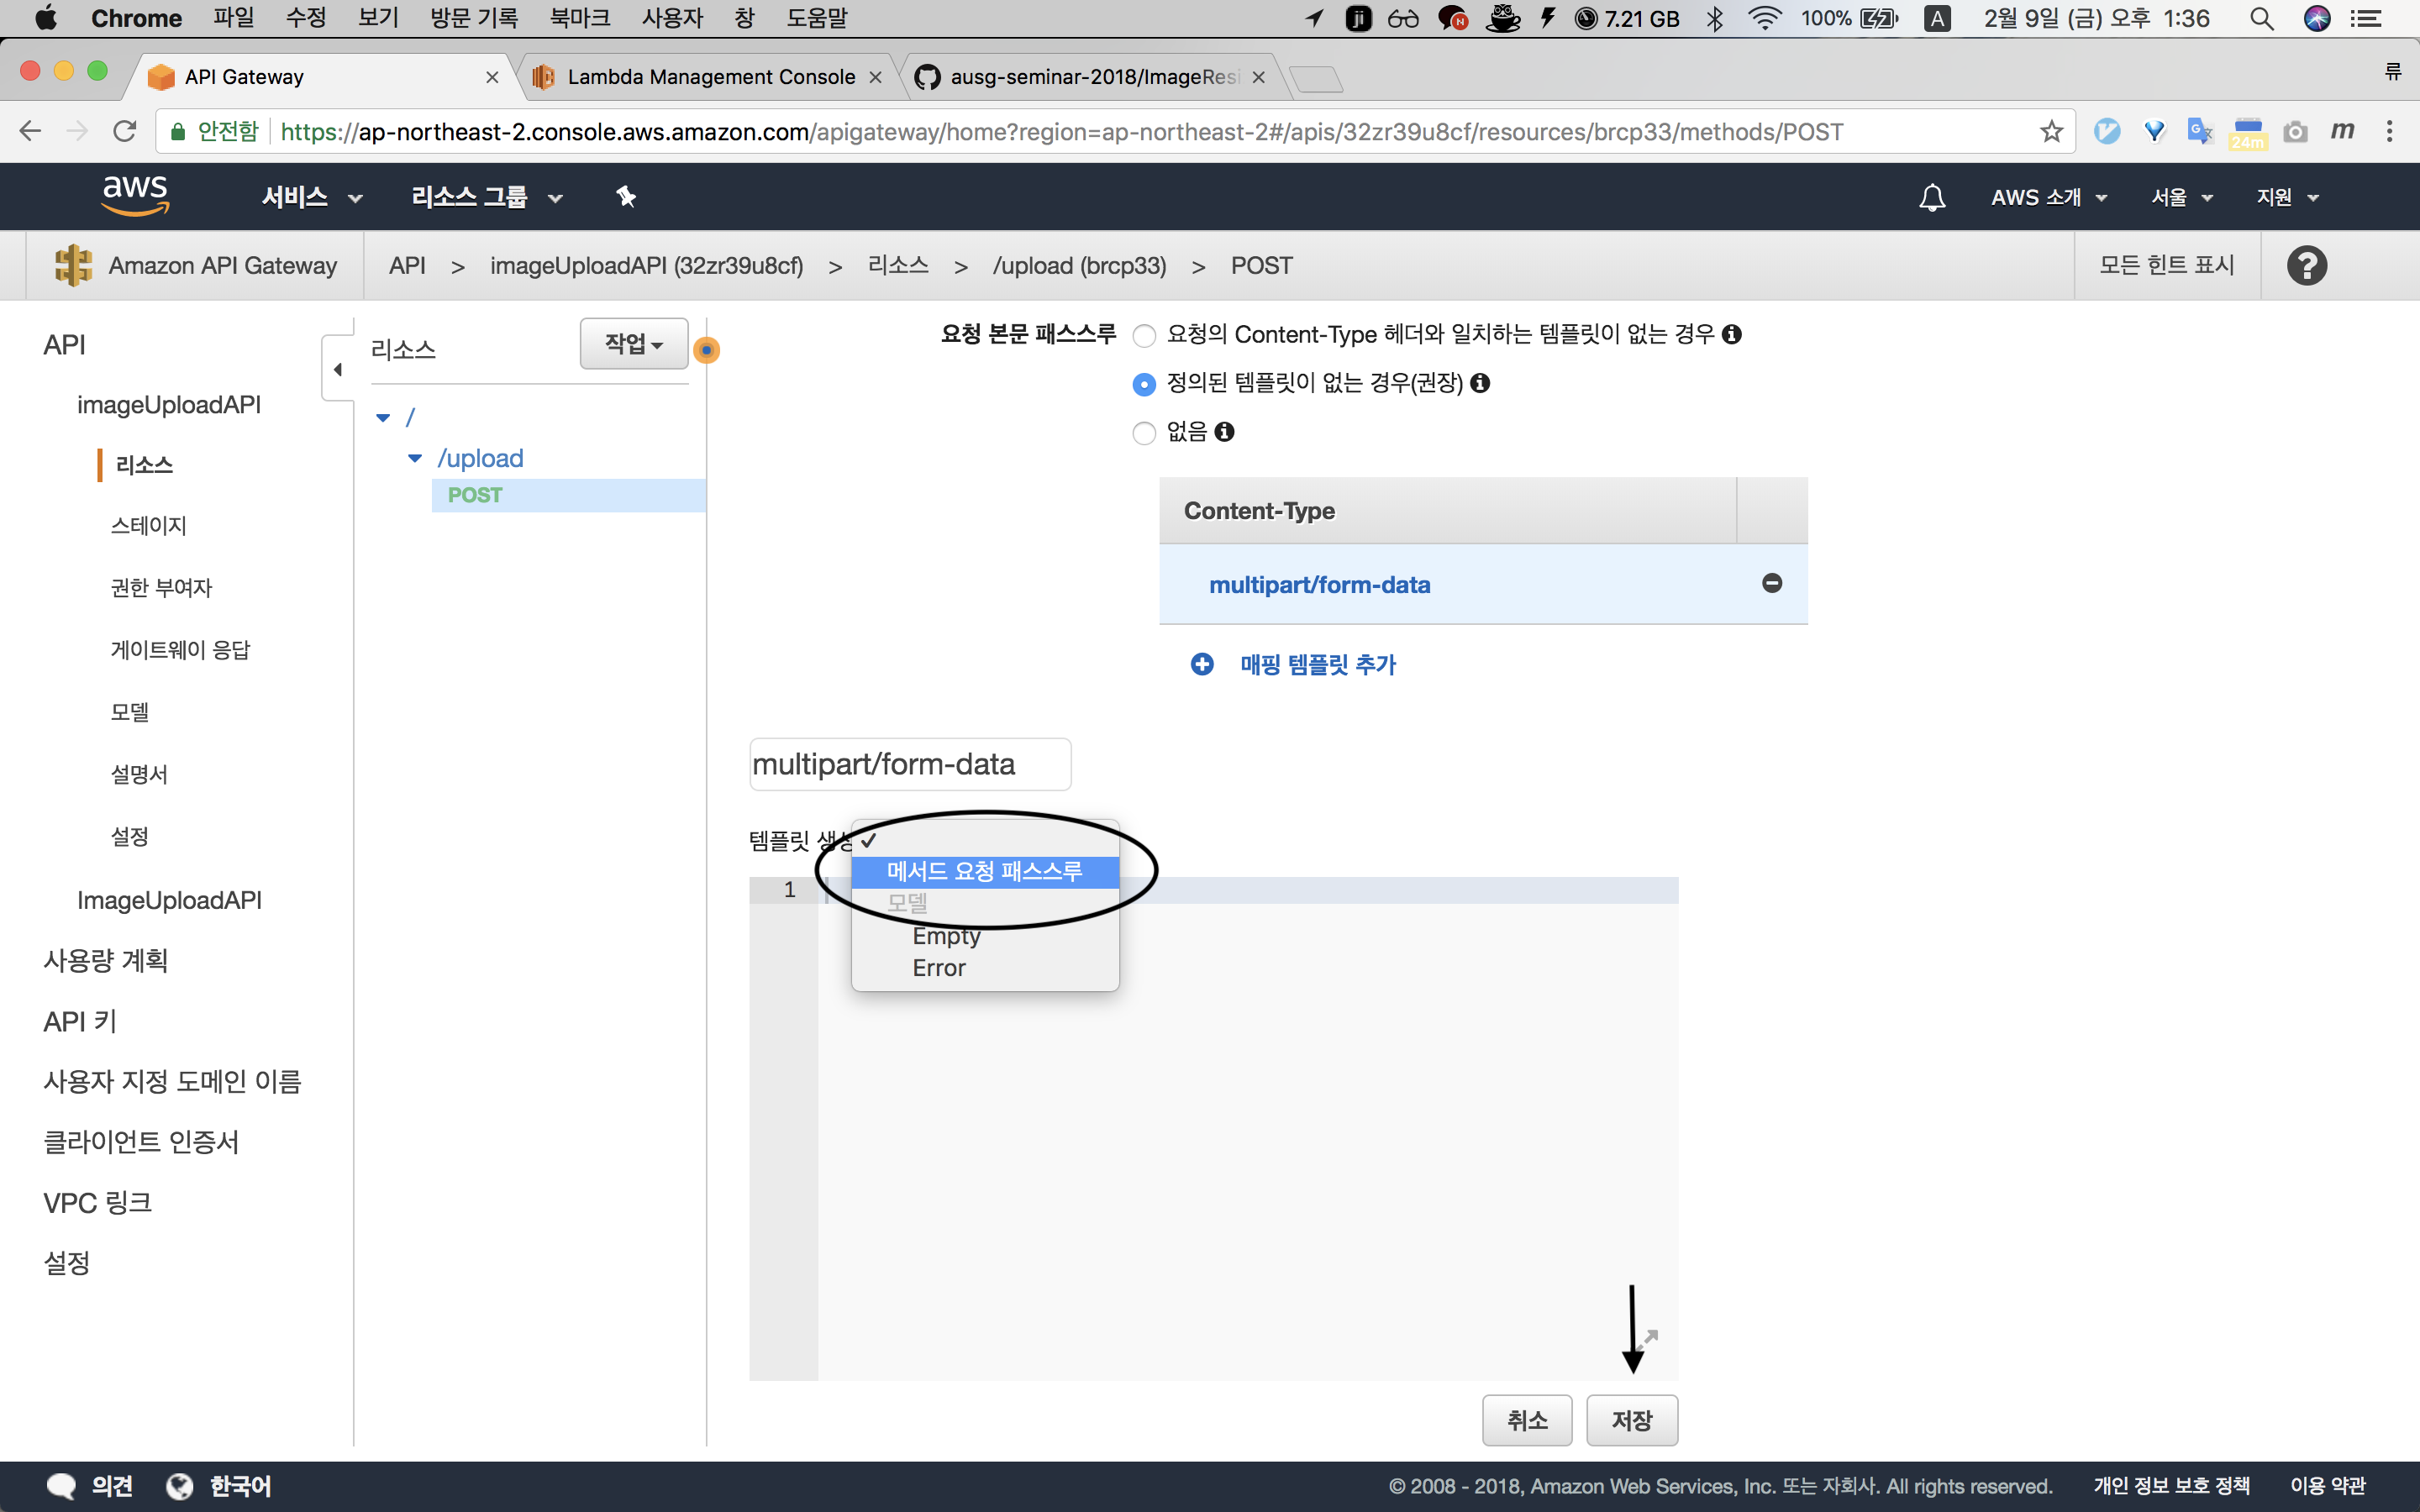
Task: Bookmark the page with the star icon
Action: pos(2051,132)
